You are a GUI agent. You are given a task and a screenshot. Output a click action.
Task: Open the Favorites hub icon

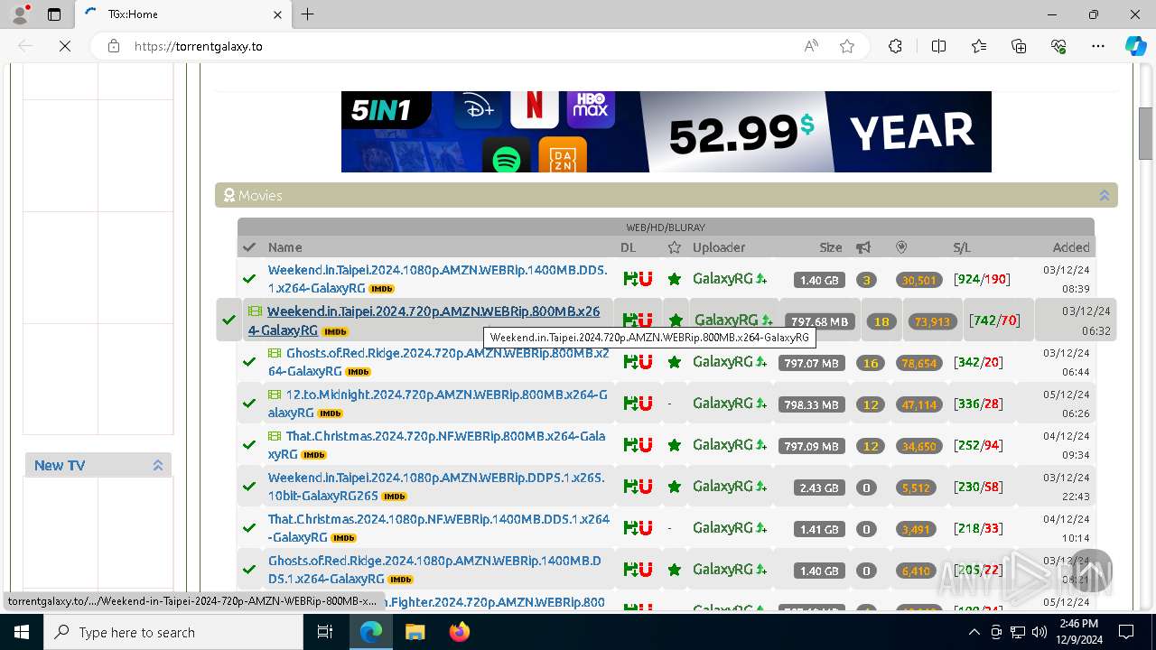(x=979, y=46)
